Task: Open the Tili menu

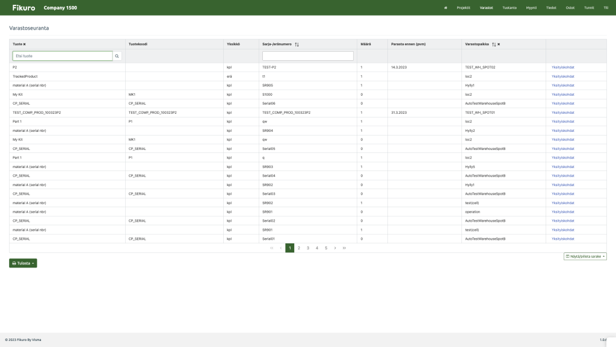Action: tap(606, 8)
